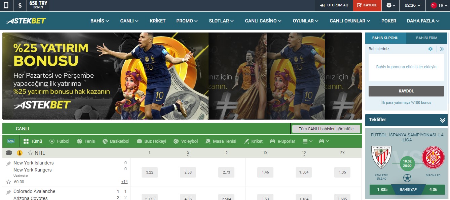Filter live events by Kriket
The width and height of the screenshot is (450, 200).
253,141
